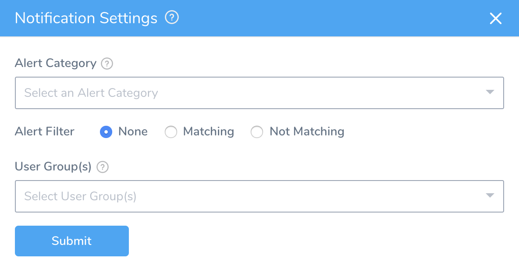Click the User Group(s) field label
519x273 pixels.
(x=53, y=167)
